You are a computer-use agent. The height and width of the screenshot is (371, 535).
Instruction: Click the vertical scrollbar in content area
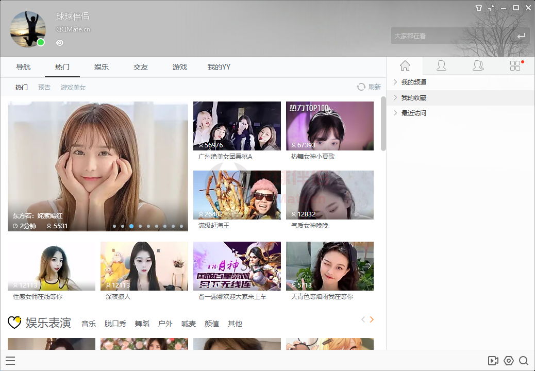pos(383,124)
